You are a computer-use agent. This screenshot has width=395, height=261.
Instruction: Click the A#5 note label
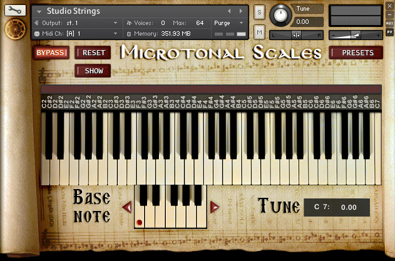pos(299,102)
